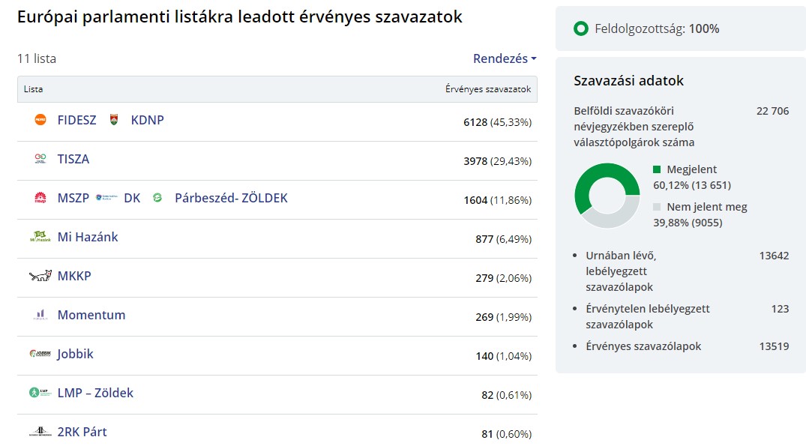Click the Jobbik party logo

pos(40,354)
